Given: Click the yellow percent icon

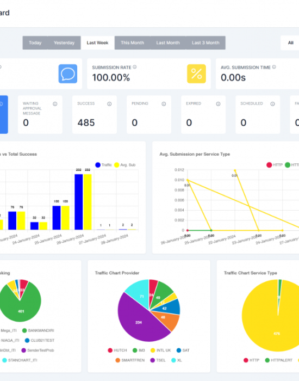Looking at the screenshot, I should coord(196,73).
